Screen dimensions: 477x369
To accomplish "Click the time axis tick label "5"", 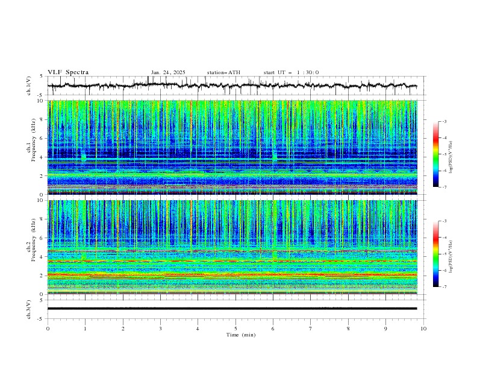I will [x=235, y=329].
